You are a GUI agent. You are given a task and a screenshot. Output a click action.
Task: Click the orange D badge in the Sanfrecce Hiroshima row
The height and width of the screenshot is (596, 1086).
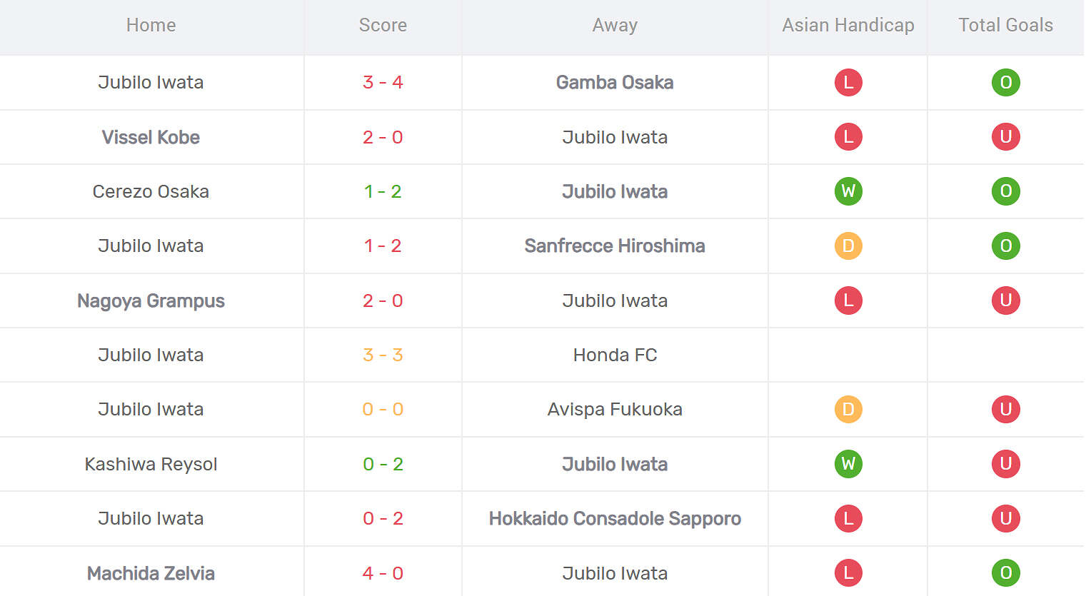(848, 246)
